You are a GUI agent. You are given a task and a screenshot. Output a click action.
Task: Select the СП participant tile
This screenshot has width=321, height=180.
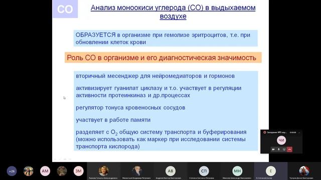coord(204,171)
